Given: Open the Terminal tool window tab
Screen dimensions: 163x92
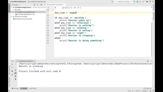Looking at the screenshot, I should pos(15,88).
